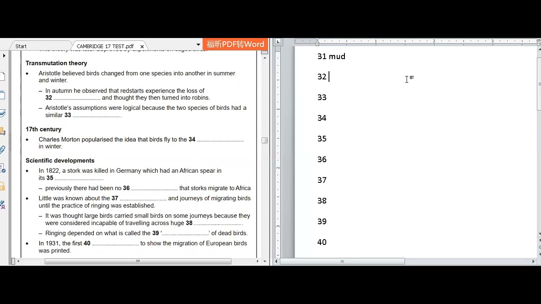Open the PDF tab list dropdown arrow

click(x=198, y=45)
